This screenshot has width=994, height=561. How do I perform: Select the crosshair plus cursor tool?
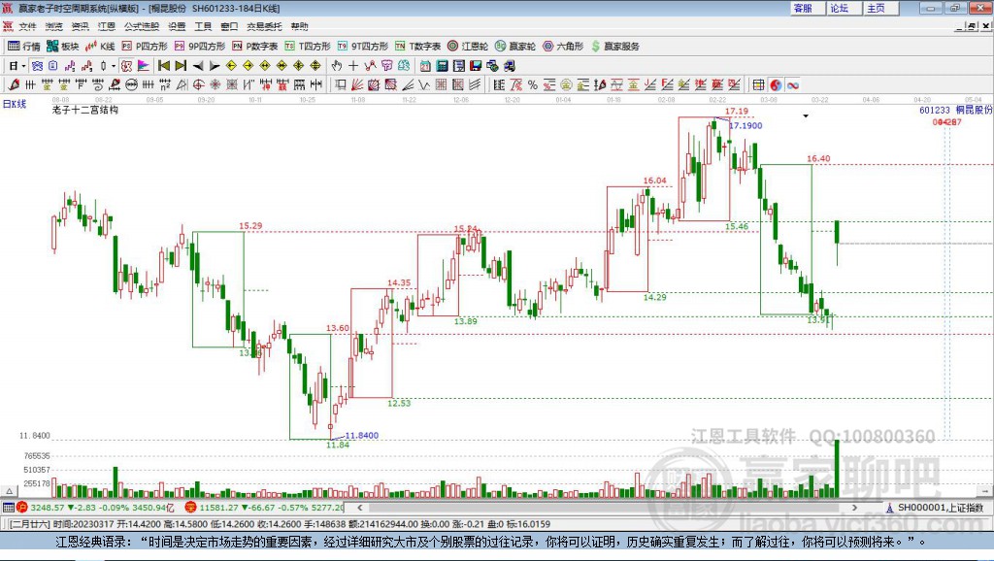353,66
